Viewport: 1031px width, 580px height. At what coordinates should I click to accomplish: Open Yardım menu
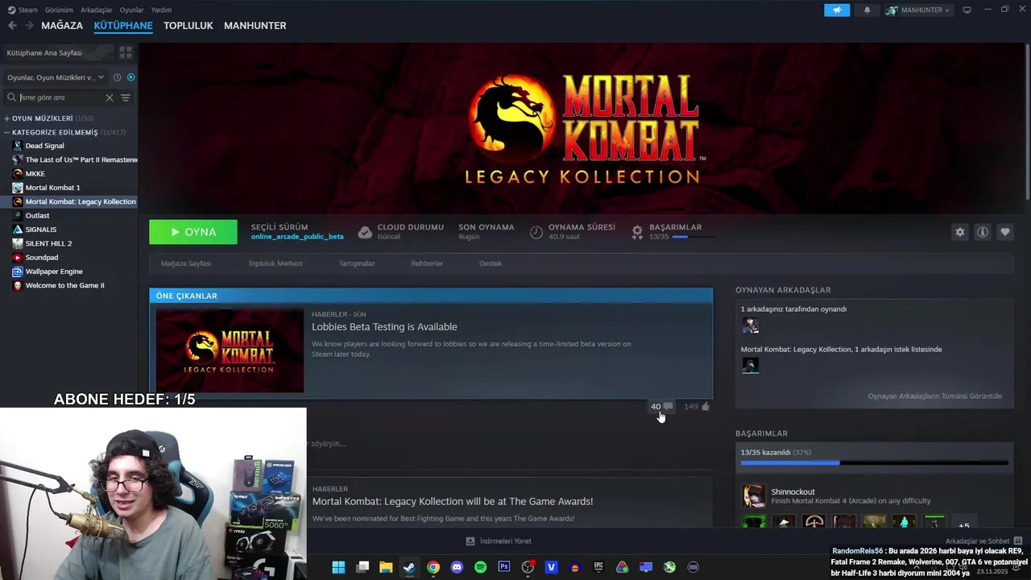click(161, 10)
